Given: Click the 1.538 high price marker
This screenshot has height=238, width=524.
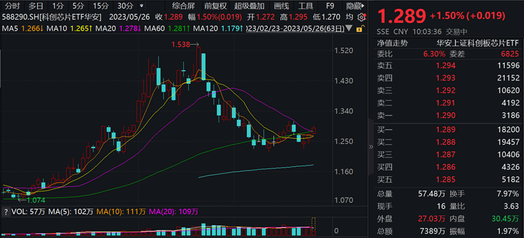Looking at the screenshot, I should tap(185, 44).
